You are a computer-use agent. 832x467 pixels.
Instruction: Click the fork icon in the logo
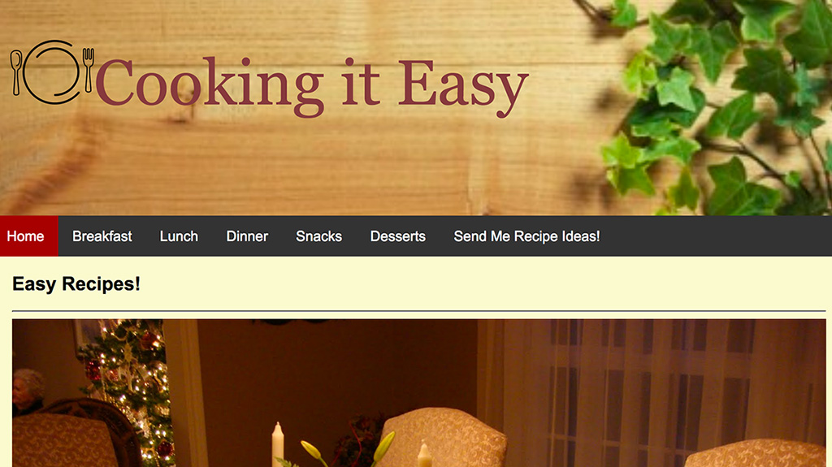click(x=89, y=70)
